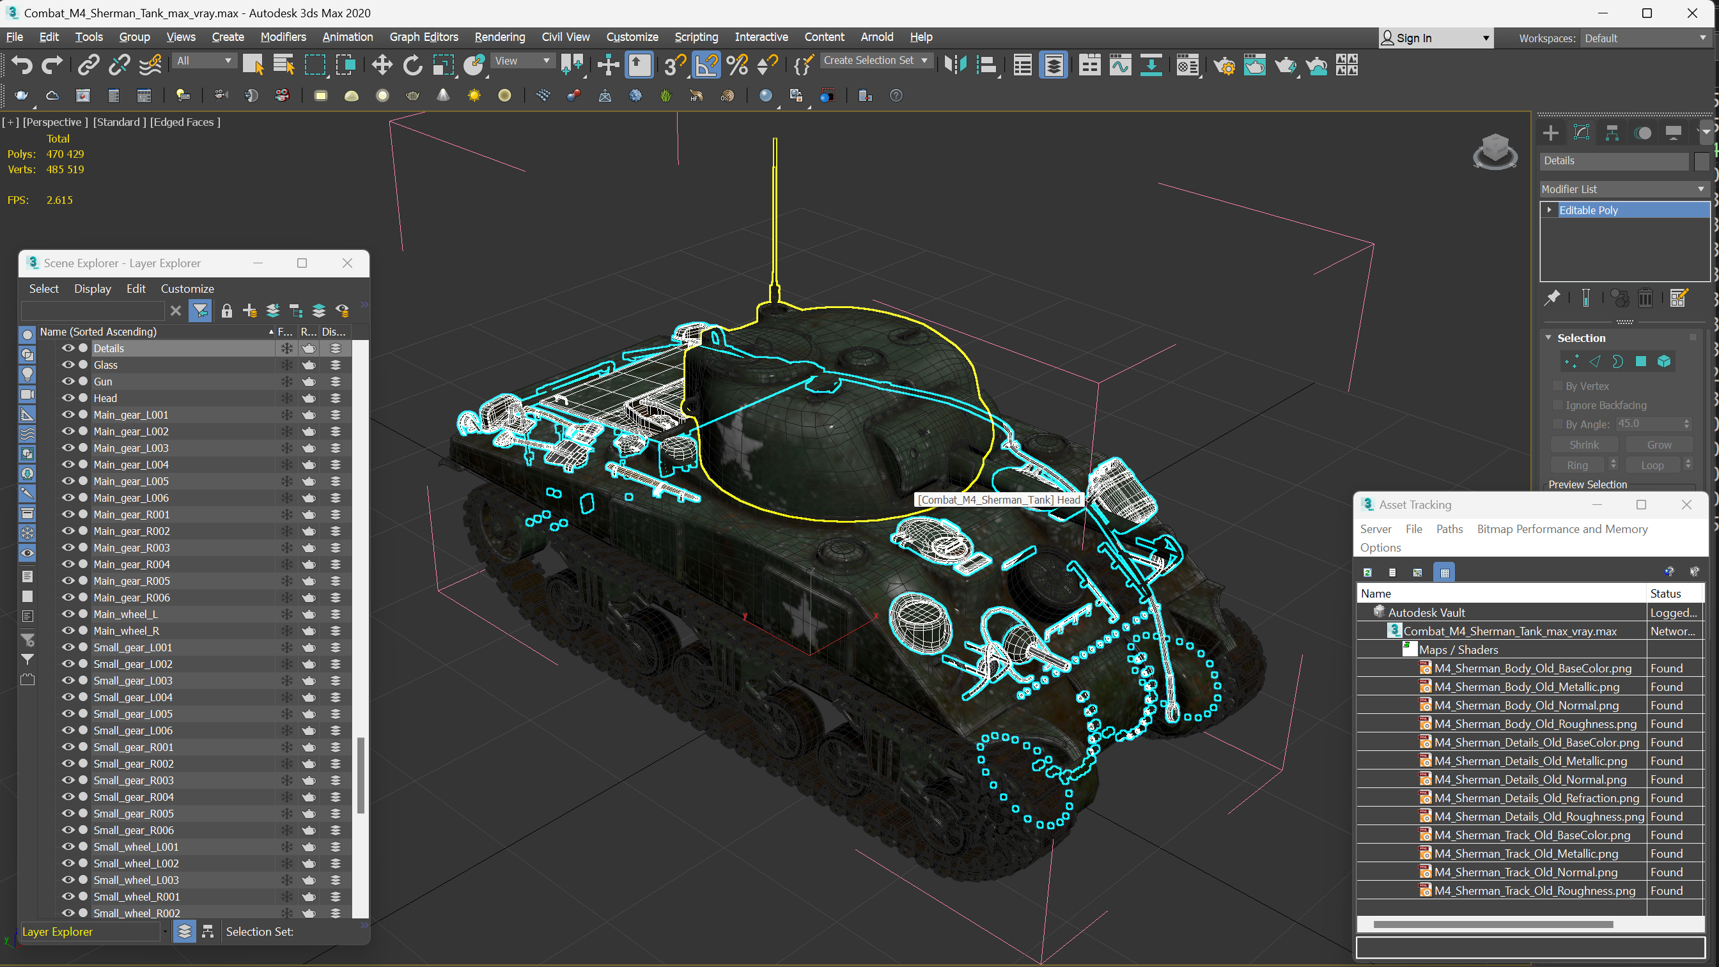1719x967 pixels.
Task: Open the Motion panel icon
Action: 1642,133
